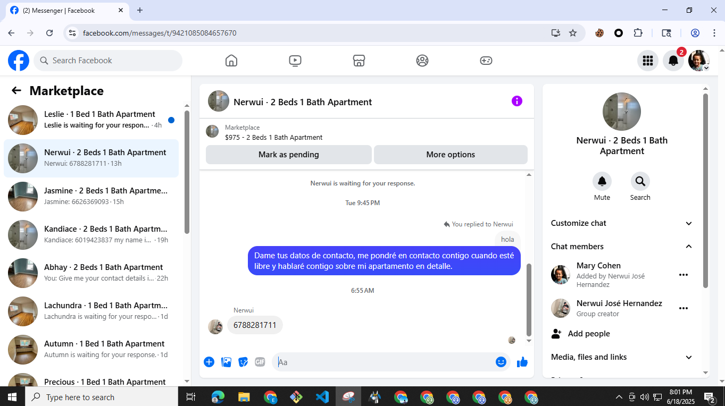The image size is (725, 406).
Task: Click the Add people icon
Action: point(556,334)
